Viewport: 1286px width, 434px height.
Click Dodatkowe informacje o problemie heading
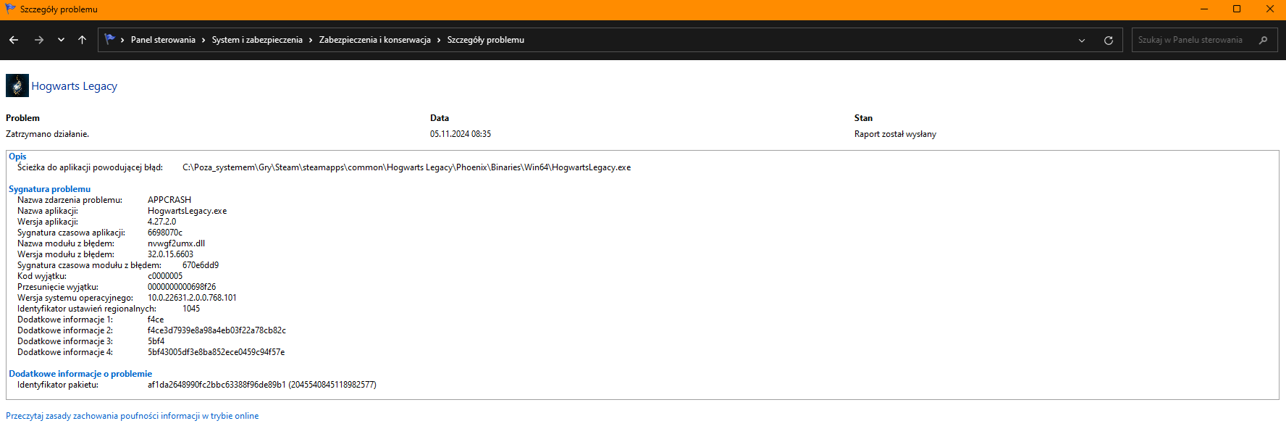click(80, 374)
